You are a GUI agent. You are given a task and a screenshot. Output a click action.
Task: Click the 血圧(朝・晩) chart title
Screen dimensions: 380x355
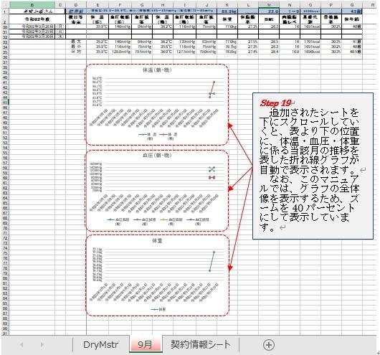[x=157, y=155]
